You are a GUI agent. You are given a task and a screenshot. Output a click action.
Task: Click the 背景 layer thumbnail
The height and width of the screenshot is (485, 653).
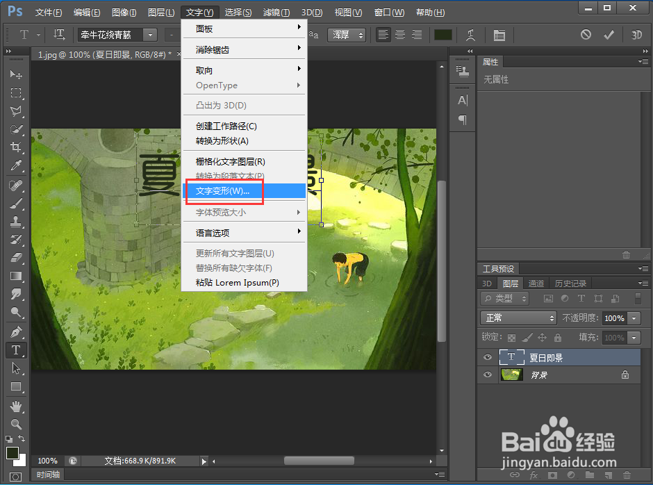511,375
